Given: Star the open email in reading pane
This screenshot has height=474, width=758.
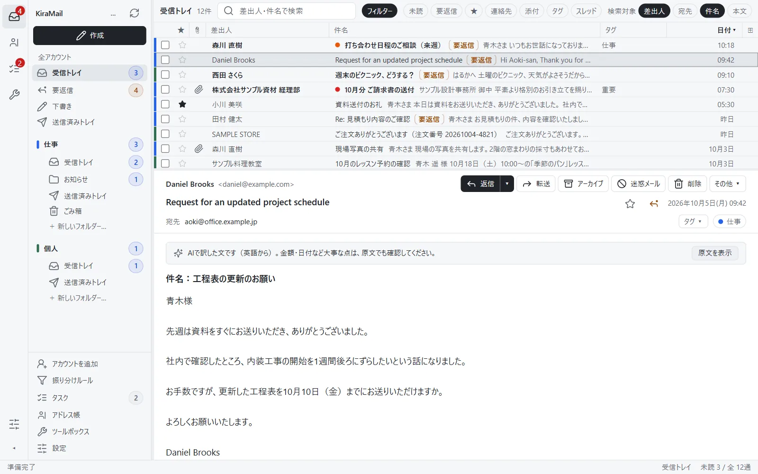Looking at the screenshot, I should pos(630,204).
